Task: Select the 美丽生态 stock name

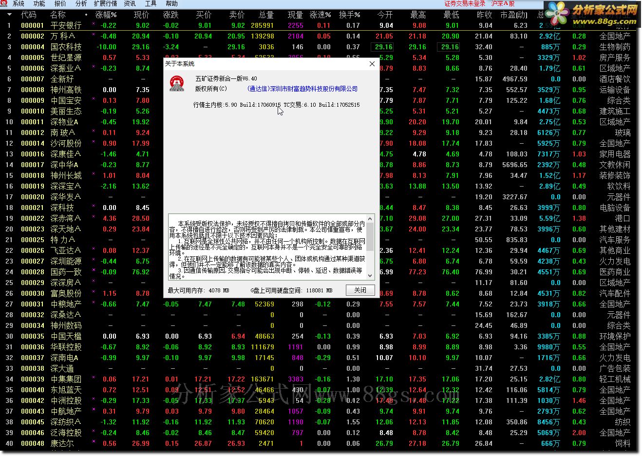Action: tap(66, 111)
